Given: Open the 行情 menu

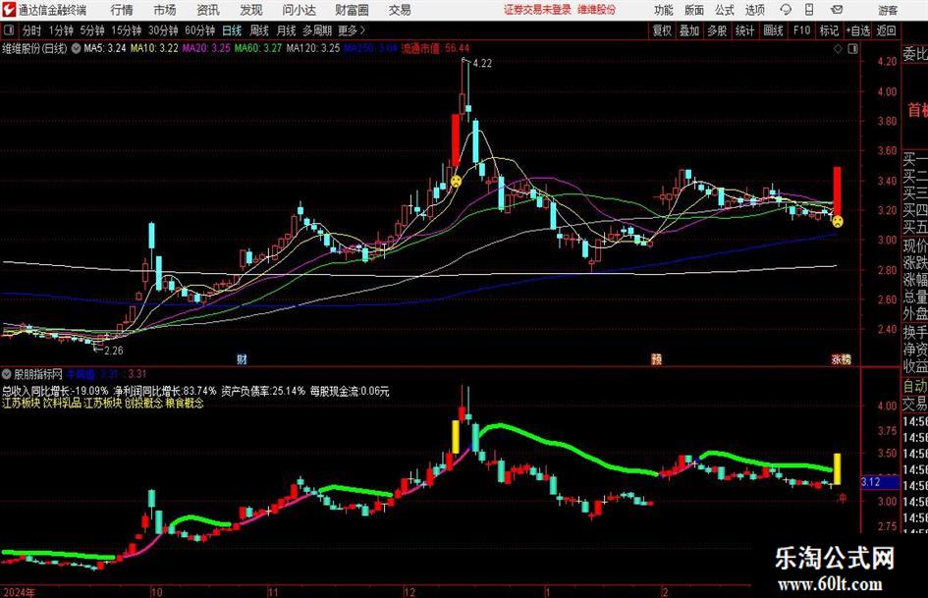Looking at the screenshot, I should pyautogui.click(x=122, y=10).
